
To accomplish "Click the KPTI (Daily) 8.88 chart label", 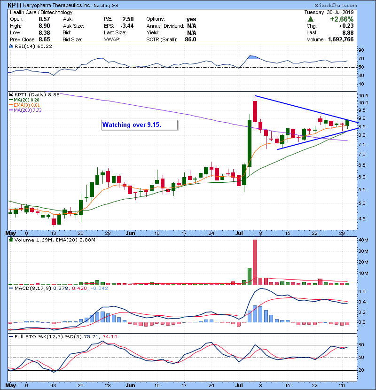I will (x=37, y=95).
